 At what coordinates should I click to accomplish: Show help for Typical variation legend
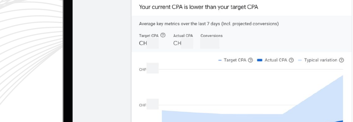click(x=341, y=60)
